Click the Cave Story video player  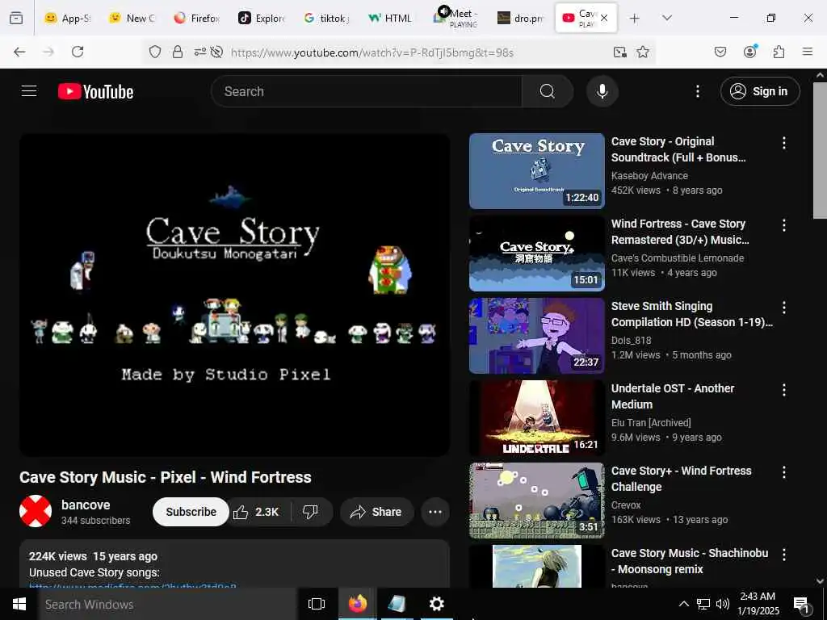click(x=234, y=295)
